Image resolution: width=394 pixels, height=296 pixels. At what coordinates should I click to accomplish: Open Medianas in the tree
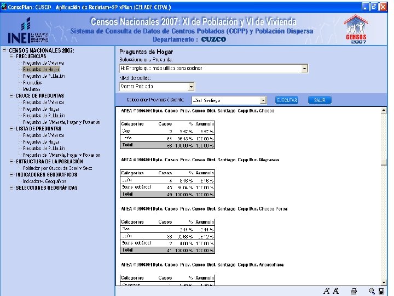(x=32, y=89)
